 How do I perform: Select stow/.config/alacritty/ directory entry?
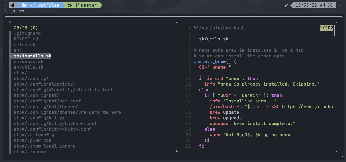coord(45,84)
